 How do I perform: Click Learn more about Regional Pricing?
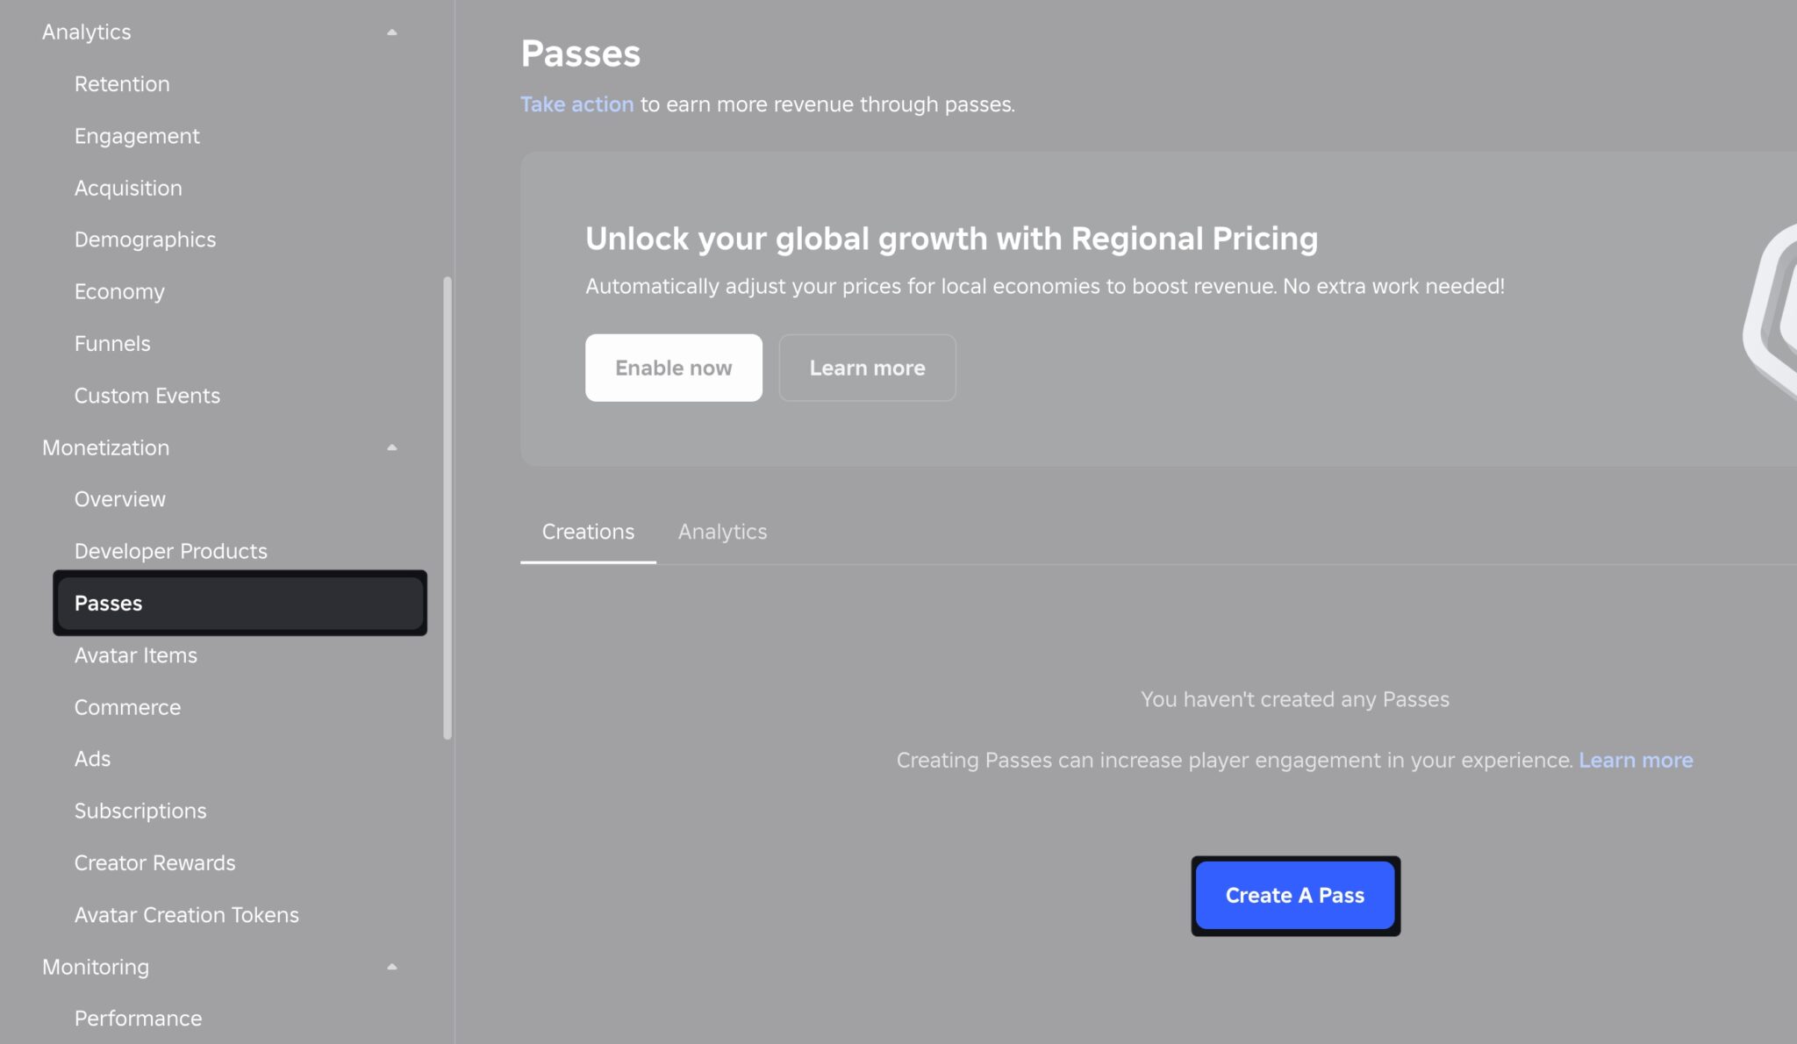(866, 368)
